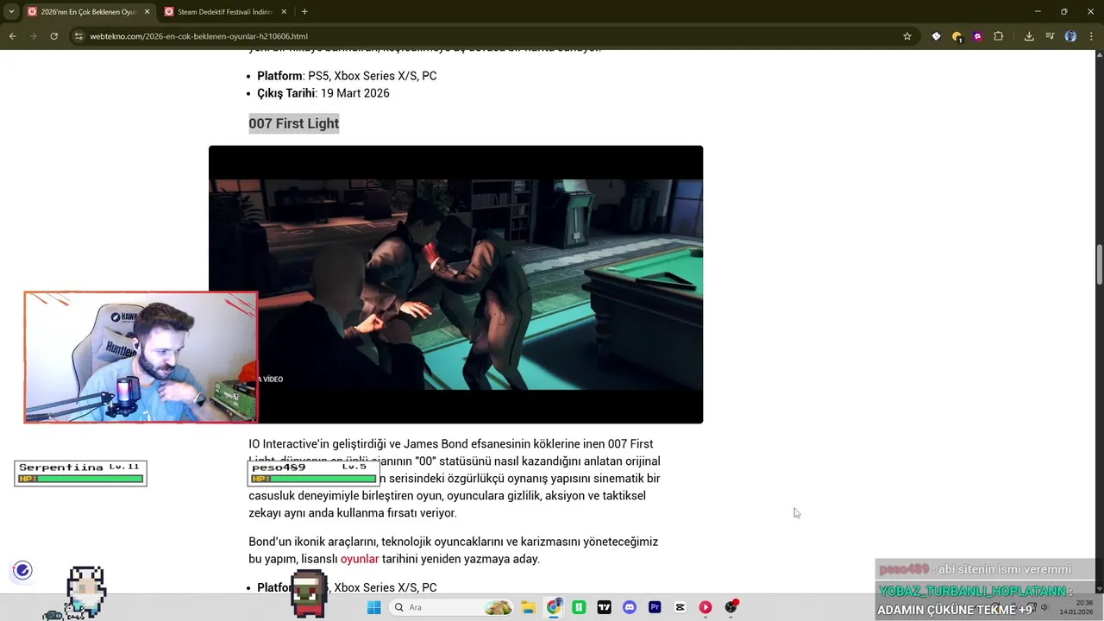The image size is (1104, 621).
Task: Open Chrome's three-dot menu
Action: pos(1091,36)
